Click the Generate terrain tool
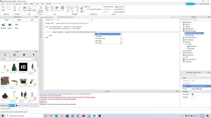Viewport: 211px width, 118px height. click(3, 25)
